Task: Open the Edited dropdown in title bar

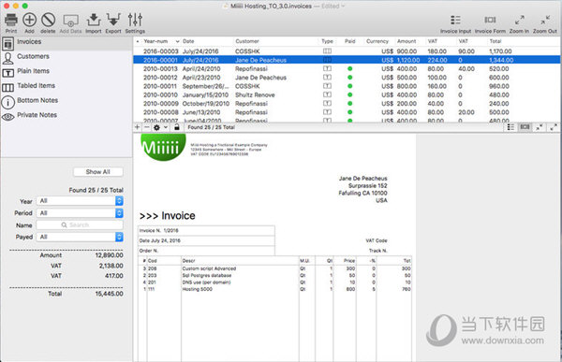Action: point(333,7)
